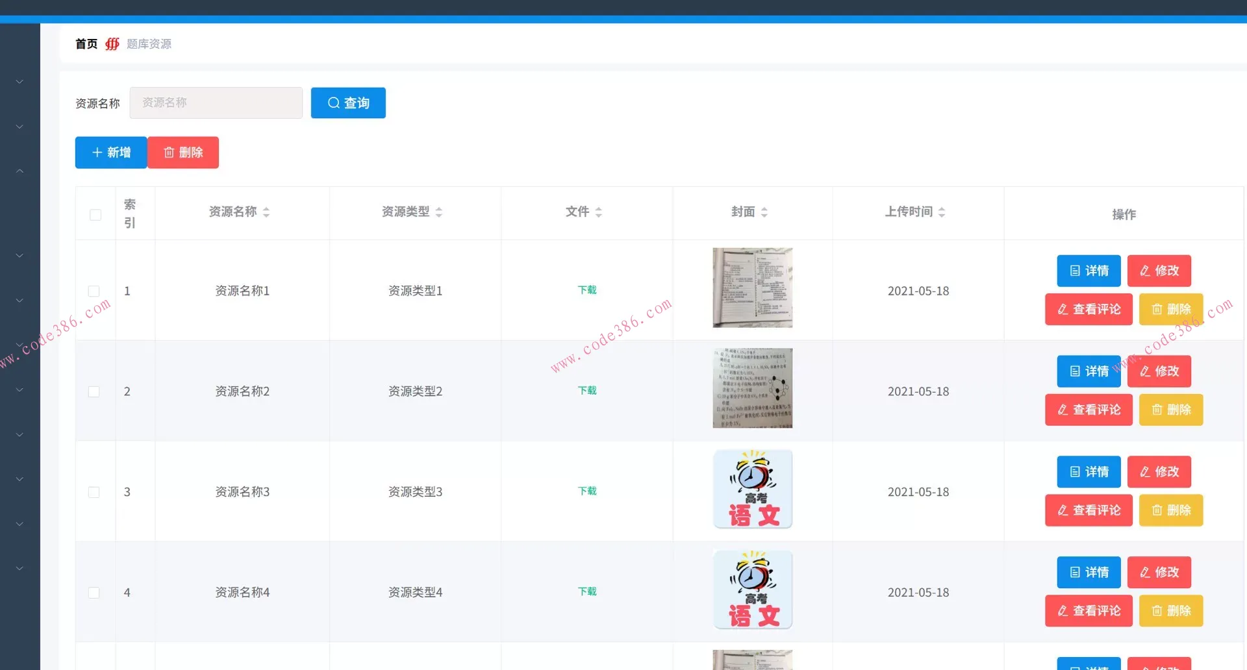This screenshot has width=1247, height=670.
Task: Select the 题库资源 breadcrumb entry
Action: click(149, 43)
